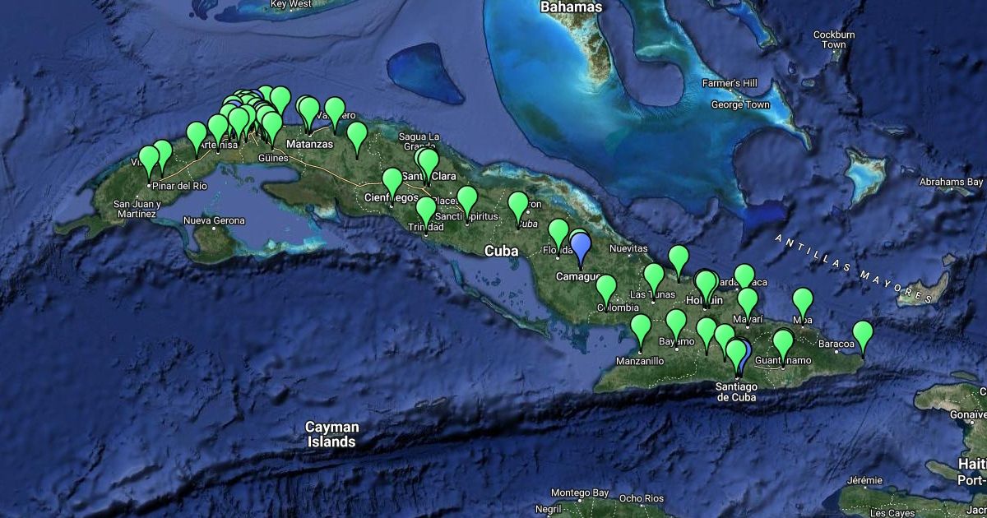The width and height of the screenshot is (987, 518).
Task: Select the green pin at Las Tunas
Action: (x=653, y=276)
